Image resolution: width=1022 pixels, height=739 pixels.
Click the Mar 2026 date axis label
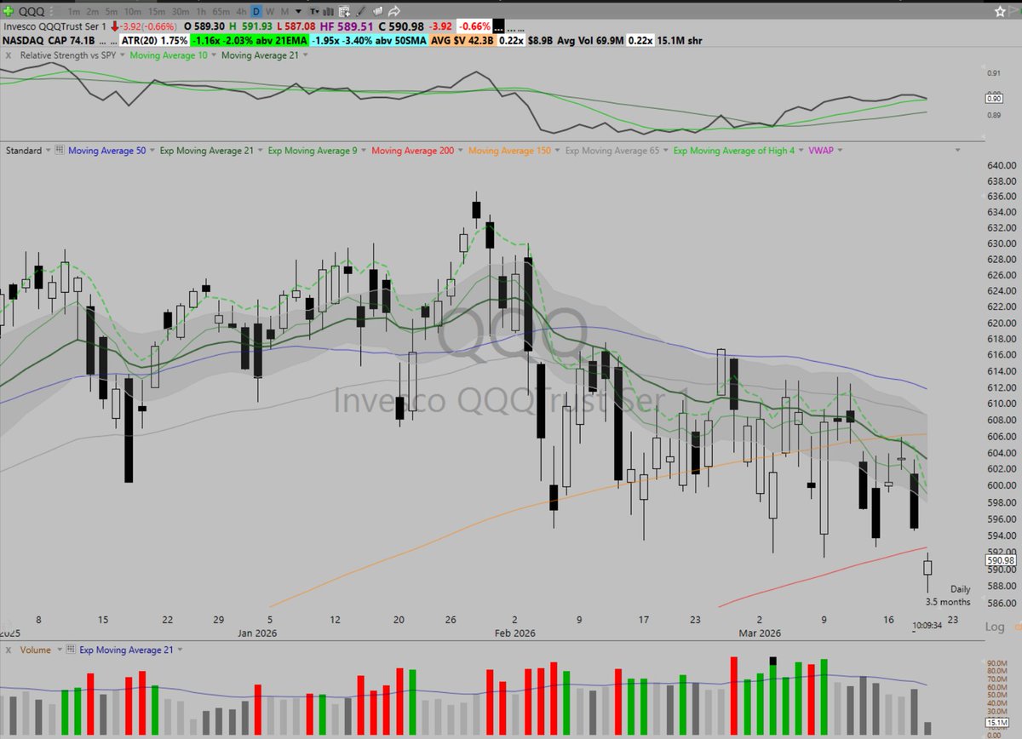point(761,633)
